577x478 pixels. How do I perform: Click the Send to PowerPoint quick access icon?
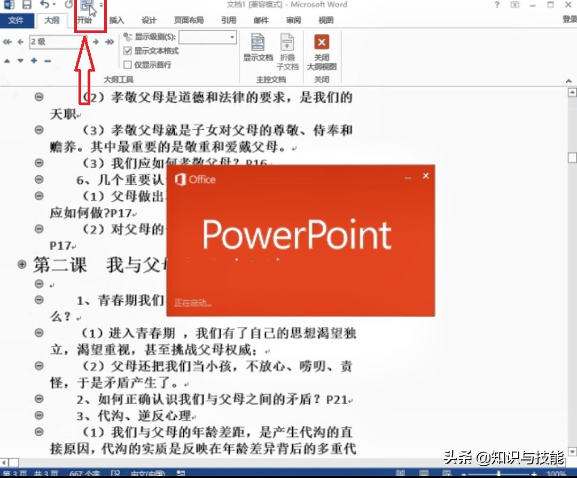pos(87,5)
